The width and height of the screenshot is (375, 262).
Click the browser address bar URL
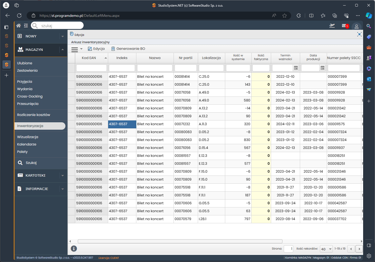pos(80,16)
